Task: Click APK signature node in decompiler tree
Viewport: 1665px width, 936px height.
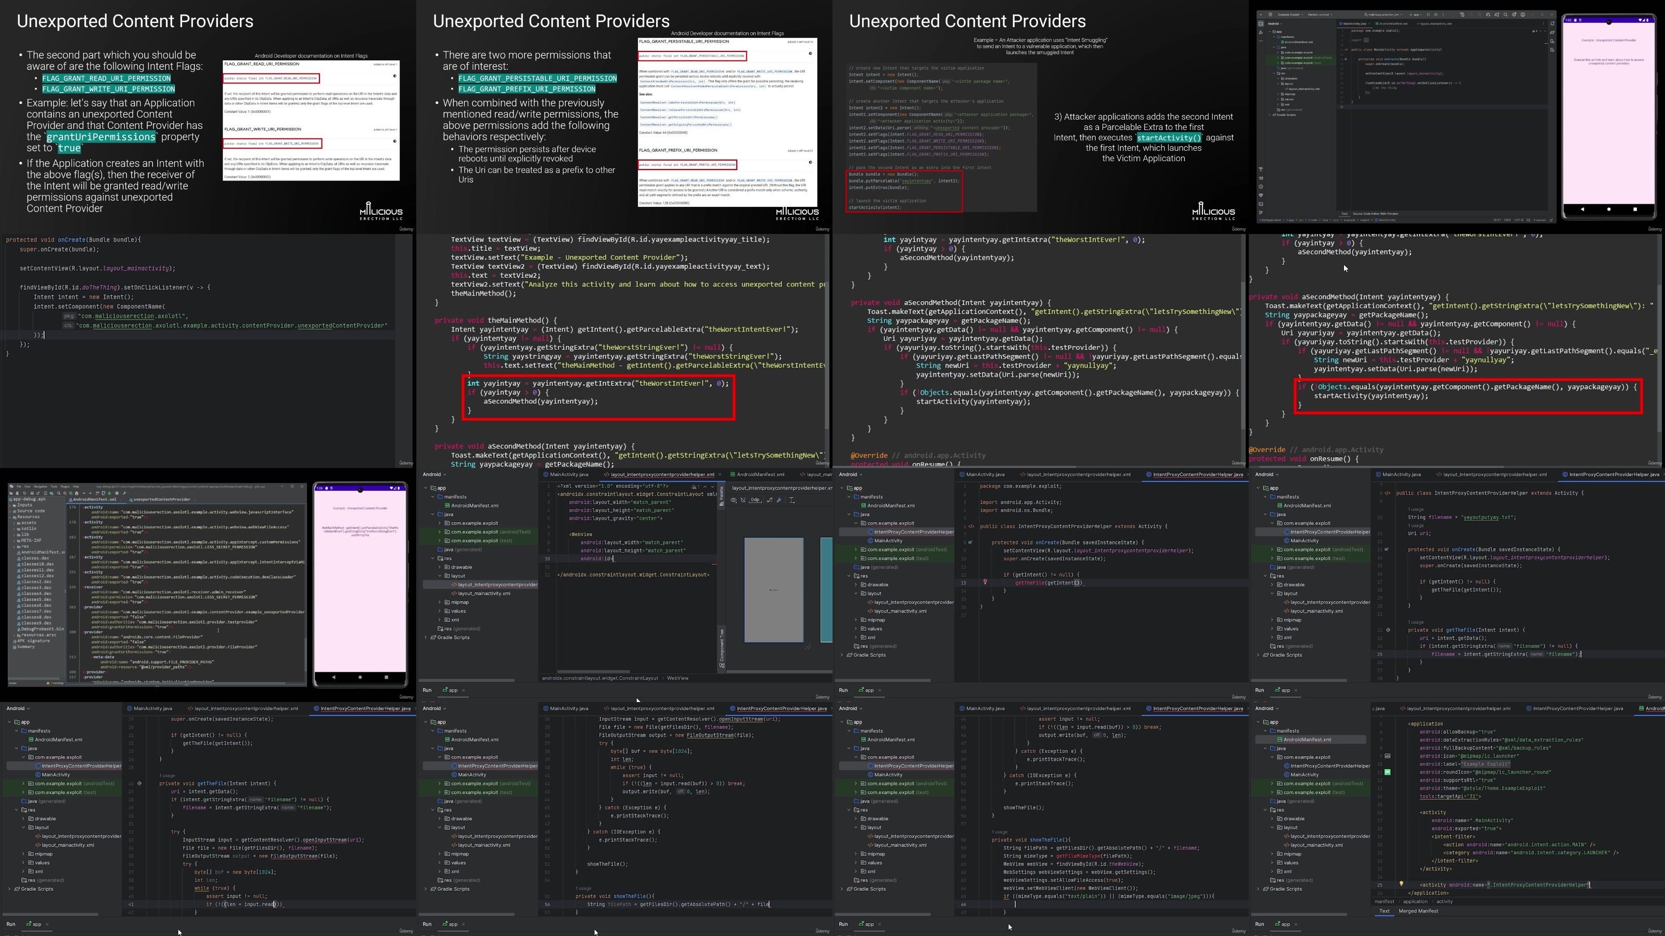Action: (x=32, y=641)
